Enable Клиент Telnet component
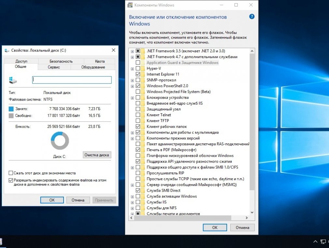Image resolution: width=329 pixels, height=248 pixels. [x=138, y=115]
